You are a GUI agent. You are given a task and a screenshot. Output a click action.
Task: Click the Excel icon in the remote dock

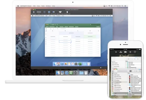80,64
